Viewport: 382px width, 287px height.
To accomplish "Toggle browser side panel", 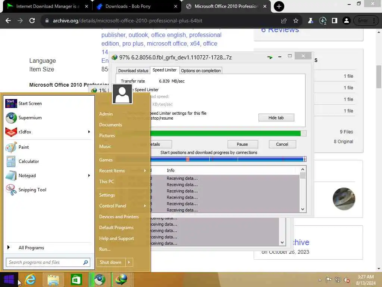I will coord(335,21).
